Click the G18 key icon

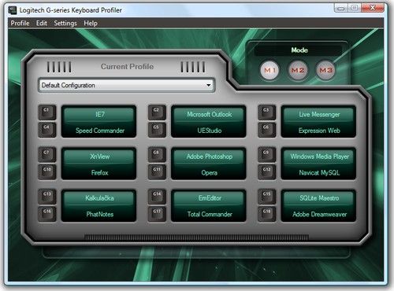click(x=267, y=214)
